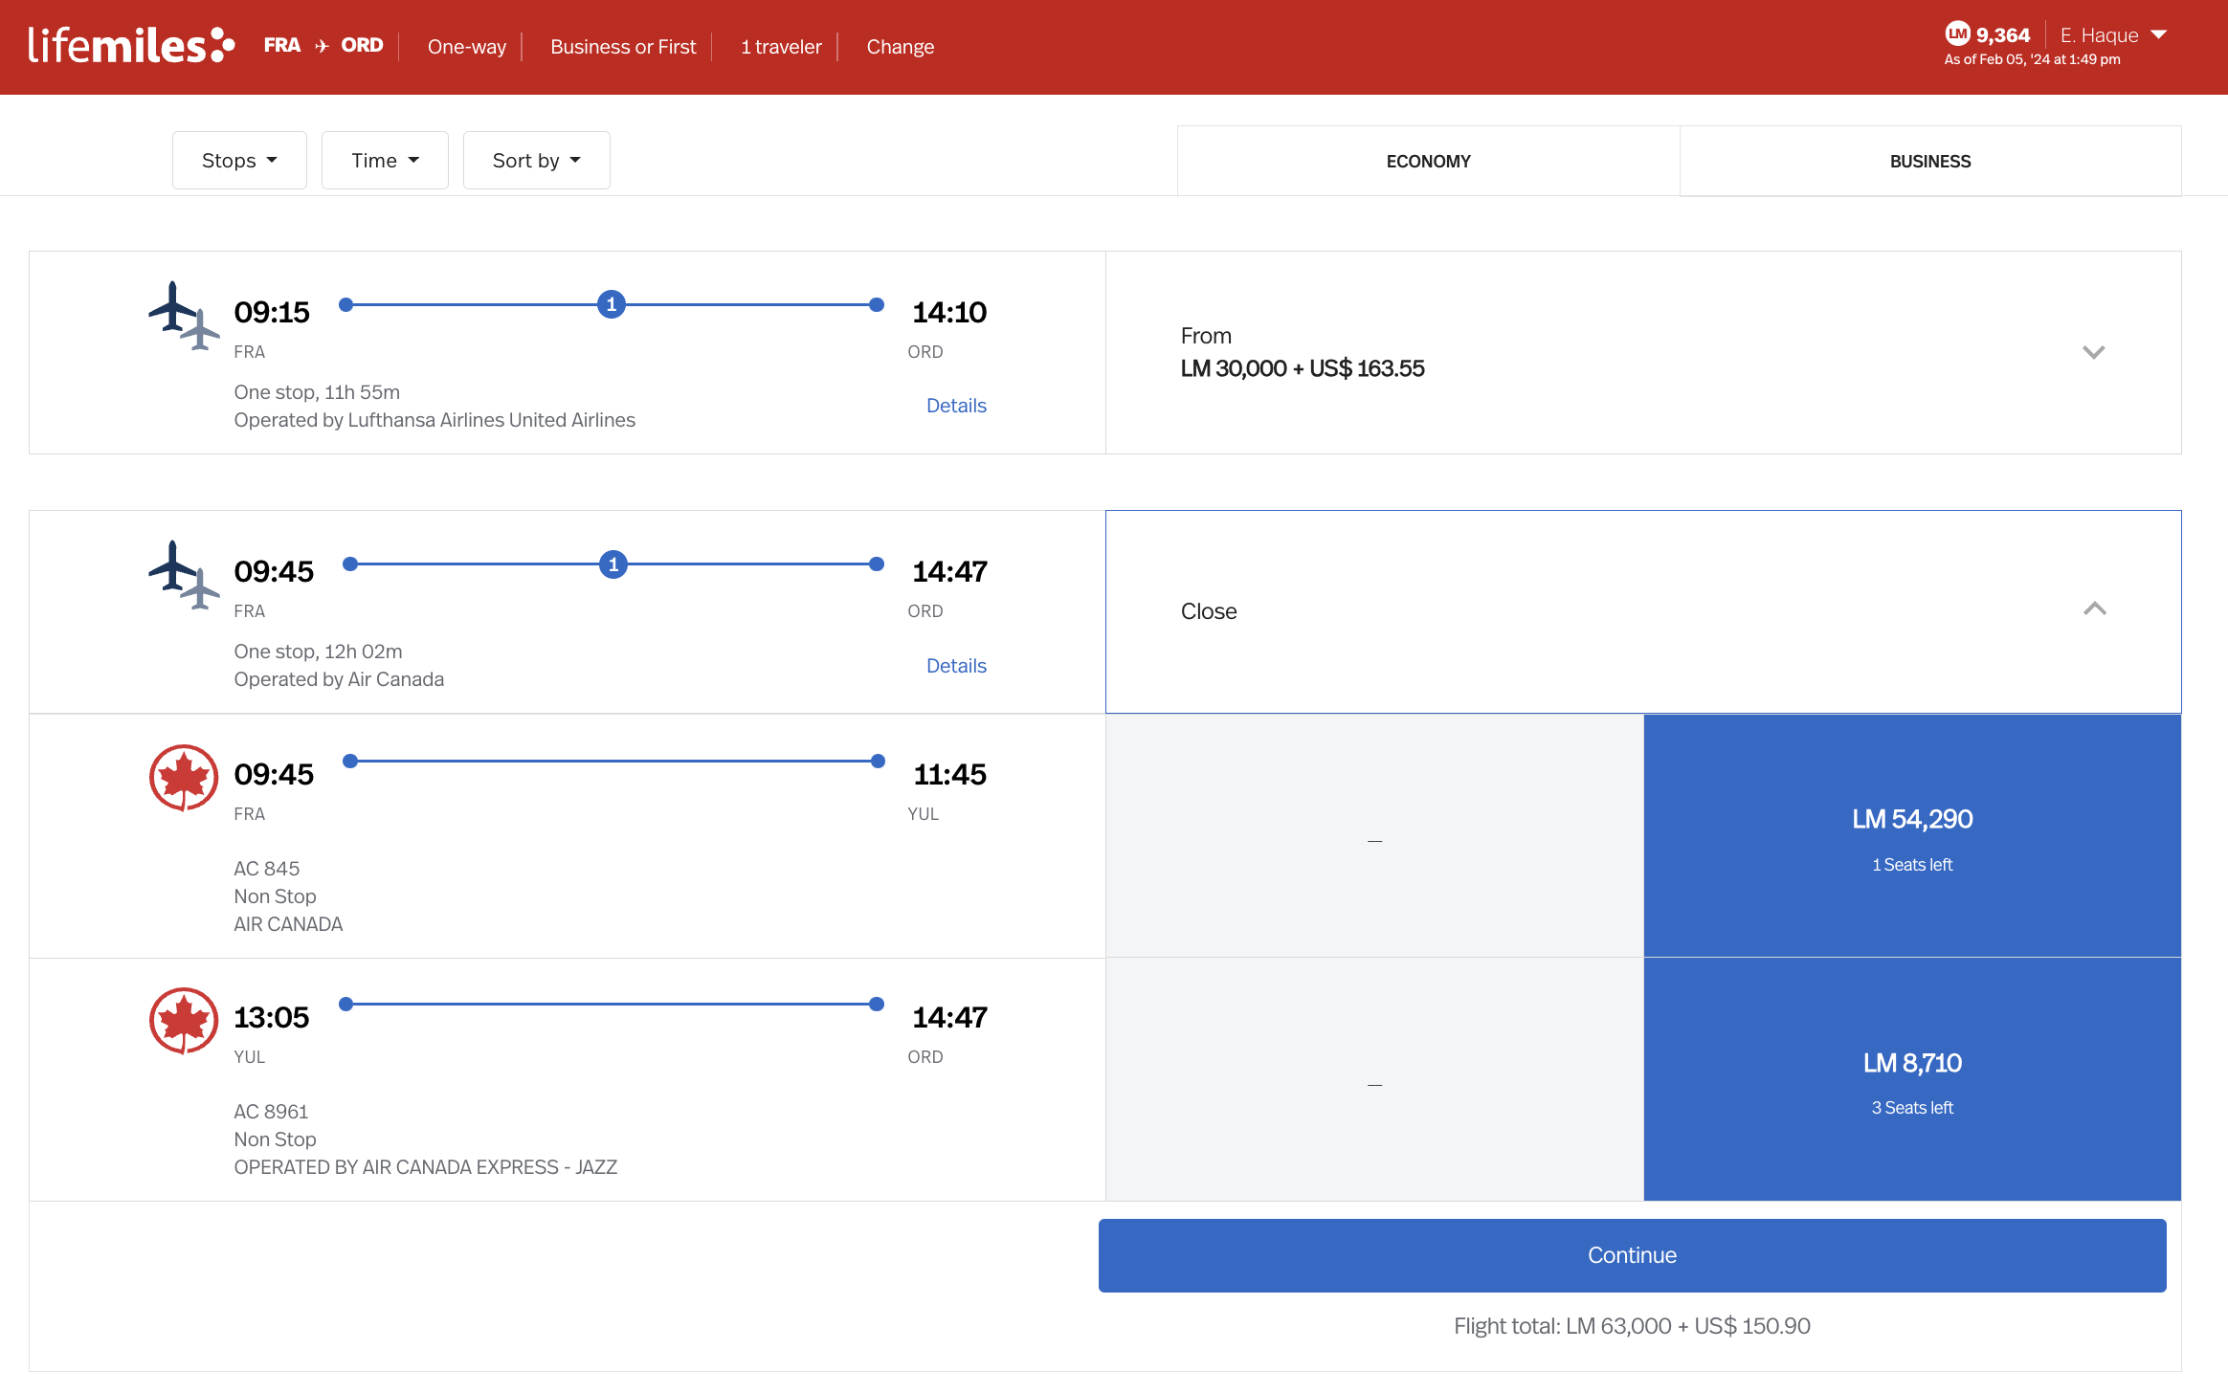Viewport: 2228px width, 1393px height.
Task: Click the 13:05 departure time from YUL
Action: [x=272, y=1017]
